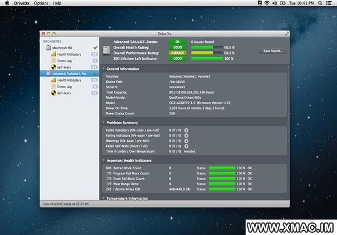Select the Macintosh HD drive row

tap(70, 47)
